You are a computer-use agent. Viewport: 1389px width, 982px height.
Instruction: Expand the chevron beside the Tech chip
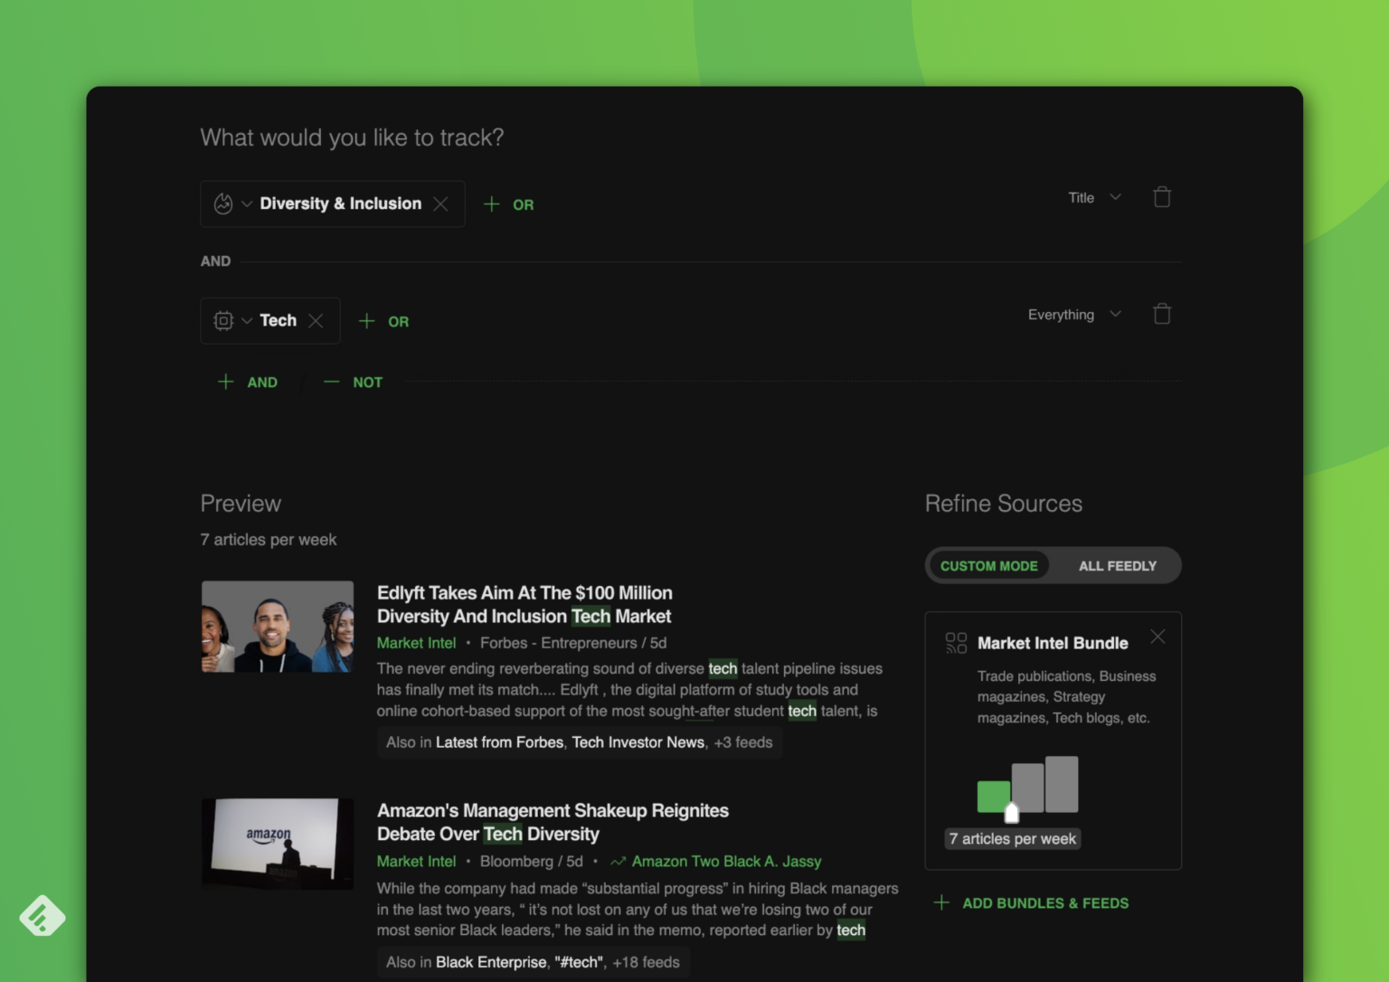point(247,321)
